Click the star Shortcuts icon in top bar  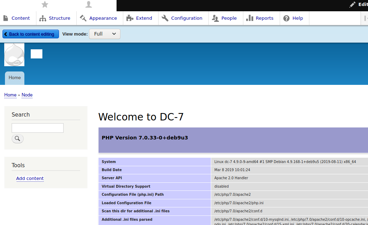[x=44, y=5]
